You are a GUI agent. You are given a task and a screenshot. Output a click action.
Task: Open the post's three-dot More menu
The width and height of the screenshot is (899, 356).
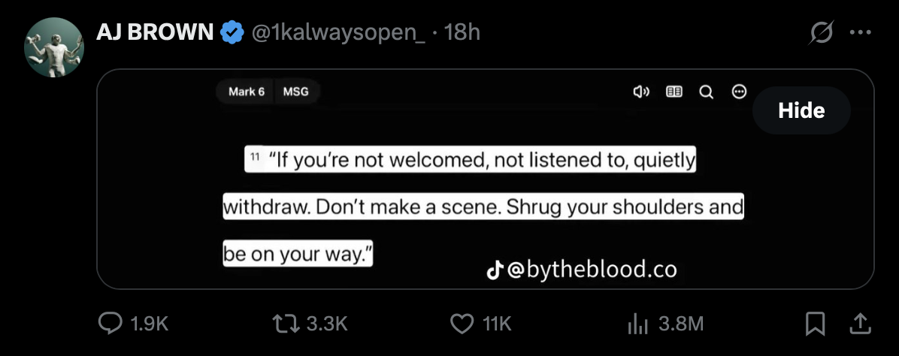click(x=859, y=33)
